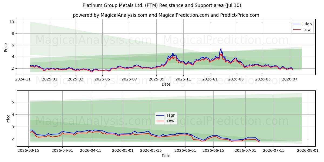Click the 2025-03 tick label
The image size is (324, 162).
(x=76, y=79)
